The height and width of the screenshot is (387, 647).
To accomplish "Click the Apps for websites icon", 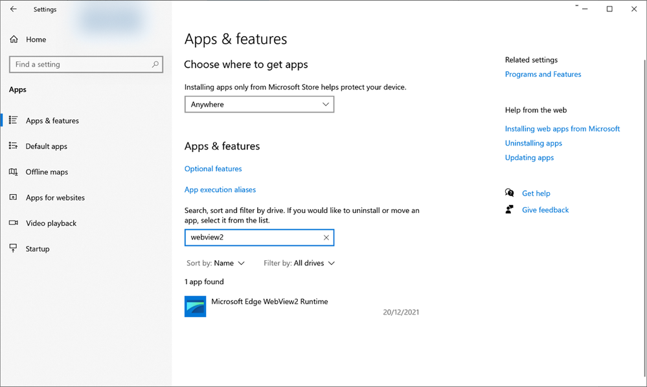I will pyautogui.click(x=13, y=197).
